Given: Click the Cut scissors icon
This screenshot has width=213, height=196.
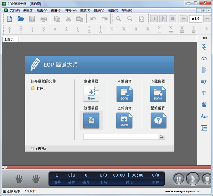Looking at the screenshot, I should pos(69,19).
